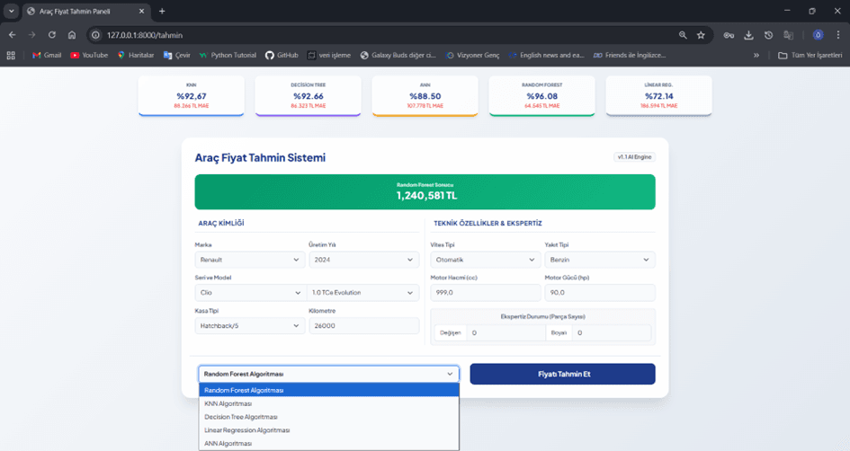Image resolution: width=850 pixels, height=451 pixels.
Task: Open a new browser tab
Action: point(162,11)
